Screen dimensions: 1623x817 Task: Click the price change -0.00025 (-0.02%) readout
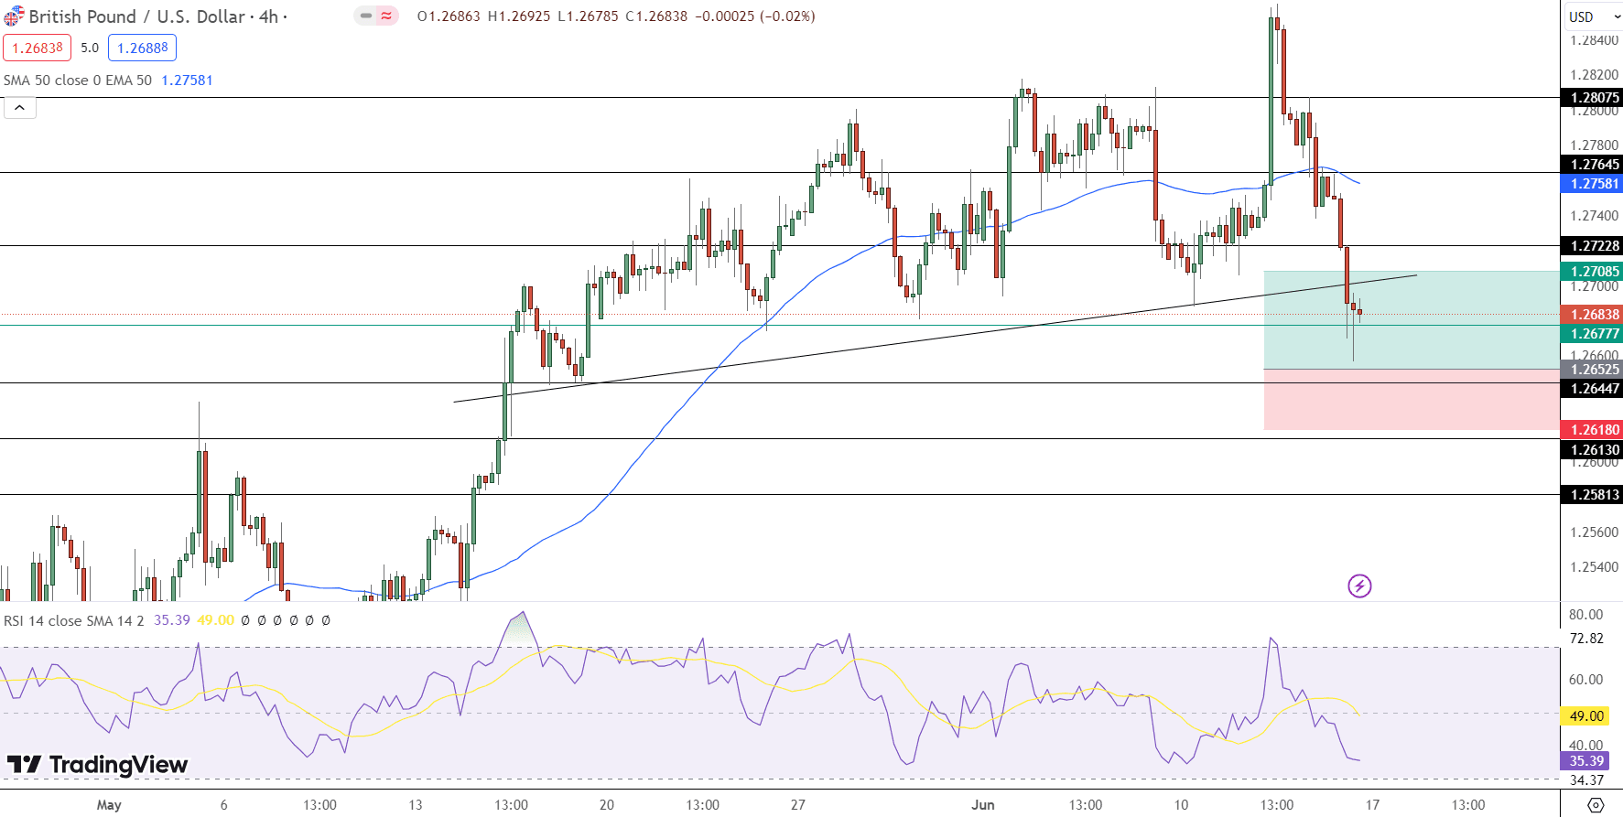click(755, 16)
